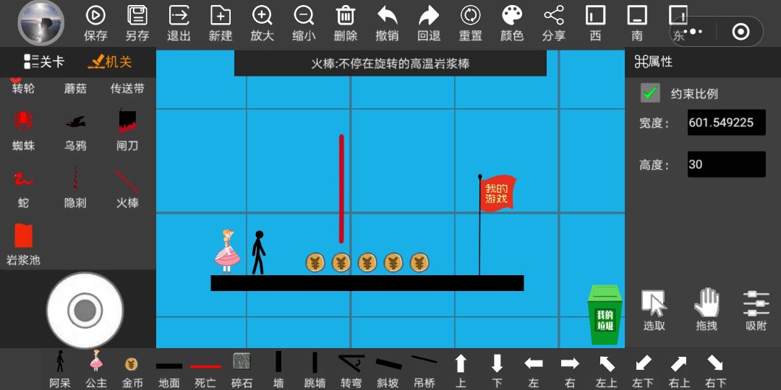This screenshot has width=781, height=390.
Task: Zoom in with the 放大 icon
Action: [x=262, y=15]
